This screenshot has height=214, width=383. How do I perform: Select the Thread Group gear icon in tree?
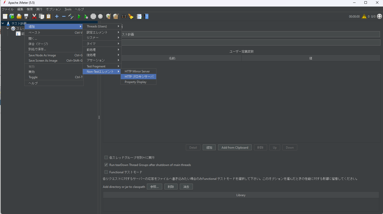[x=13, y=28]
